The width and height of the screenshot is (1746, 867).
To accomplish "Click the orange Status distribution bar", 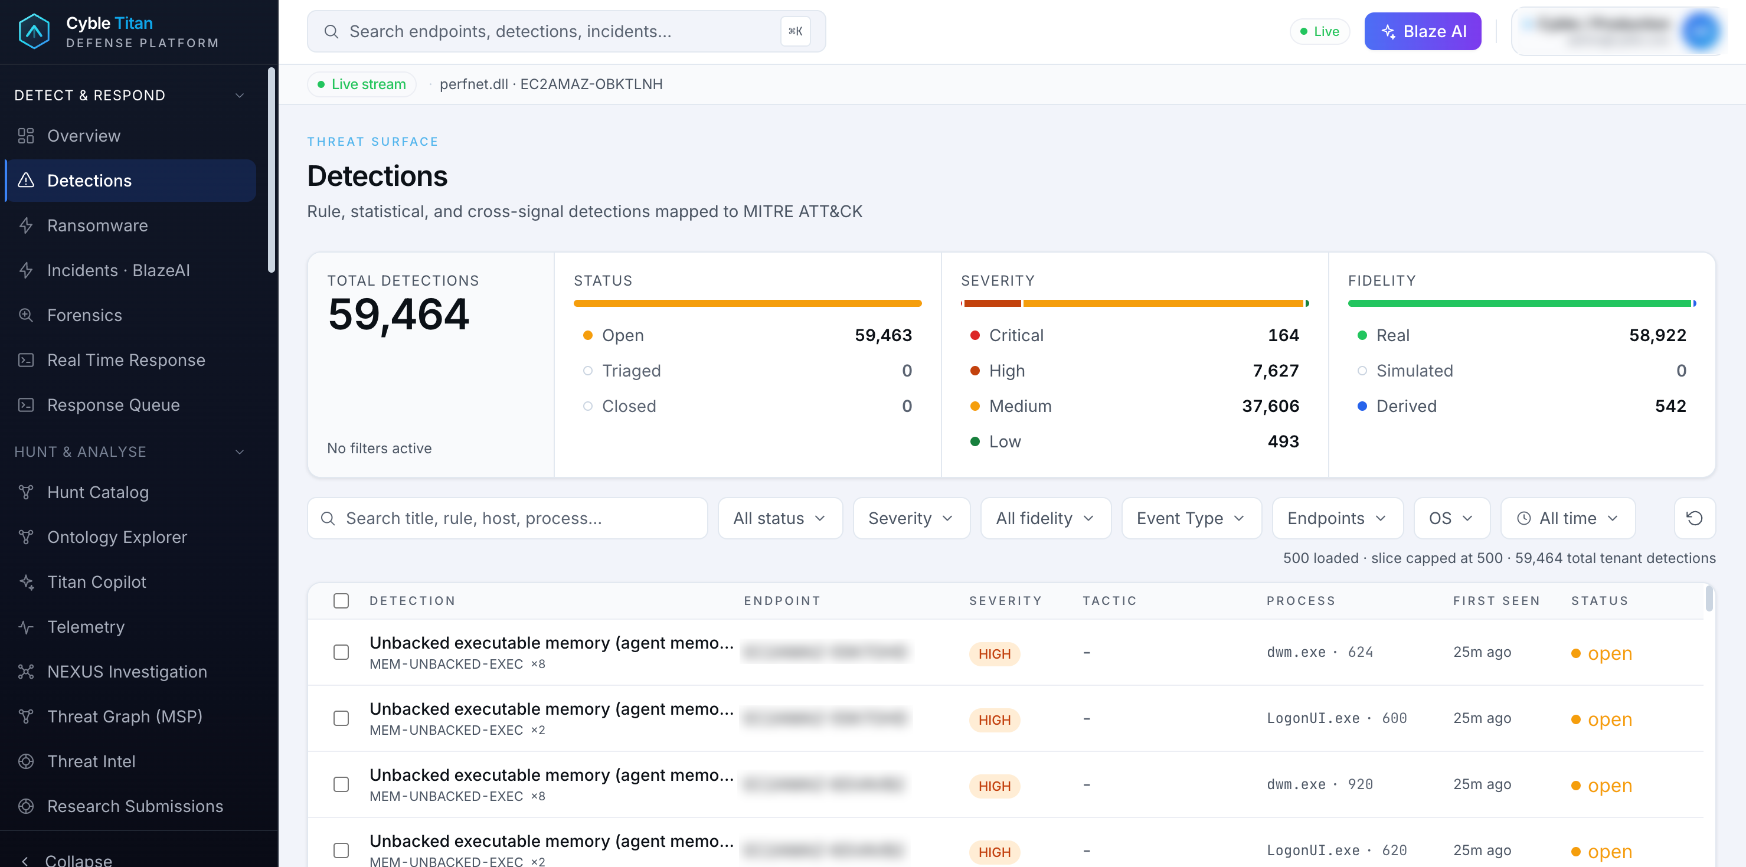I will (747, 303).
